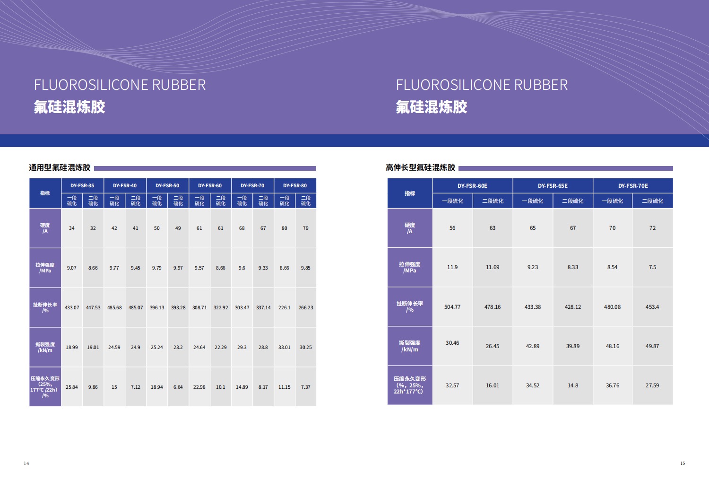Click the compression set value 27.59
This screenshot has width=709, height=481.
pos(652,385)
